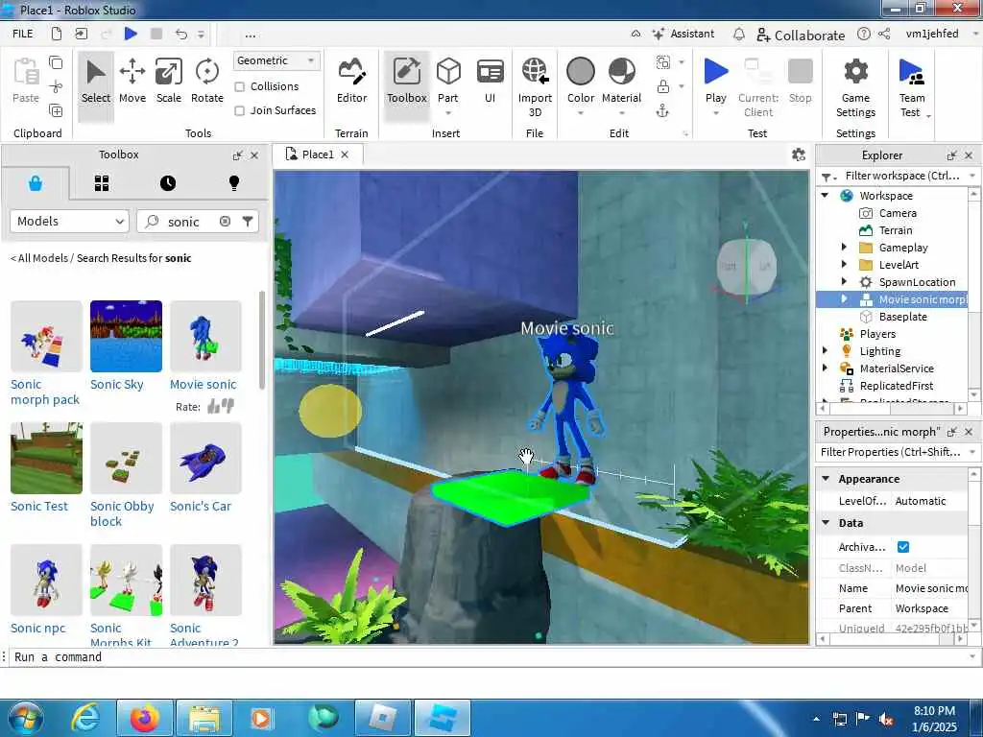The image size is (983, 737).
Task: Click the share icon beside username
Action: pyautogui.click(x=884, y=34)
